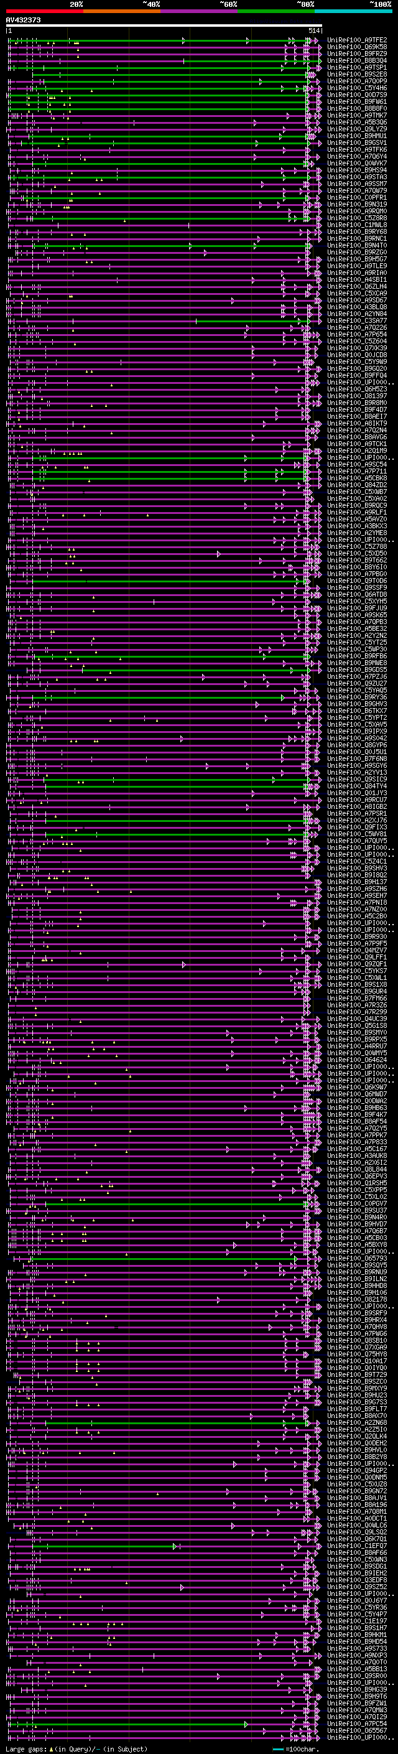Select label UniRef100_B9HKM1
This screenshot has height=1754, width=398.
[x=357, y=1635]
